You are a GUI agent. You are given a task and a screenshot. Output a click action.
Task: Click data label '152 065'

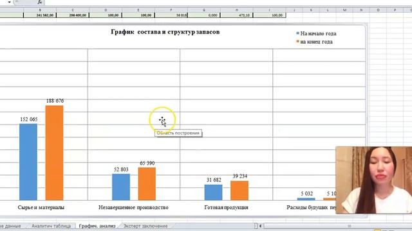29,119
